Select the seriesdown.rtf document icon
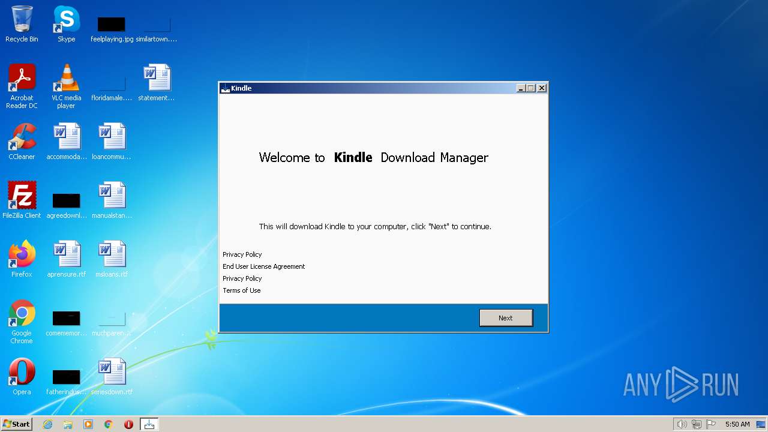 (112, 377)
